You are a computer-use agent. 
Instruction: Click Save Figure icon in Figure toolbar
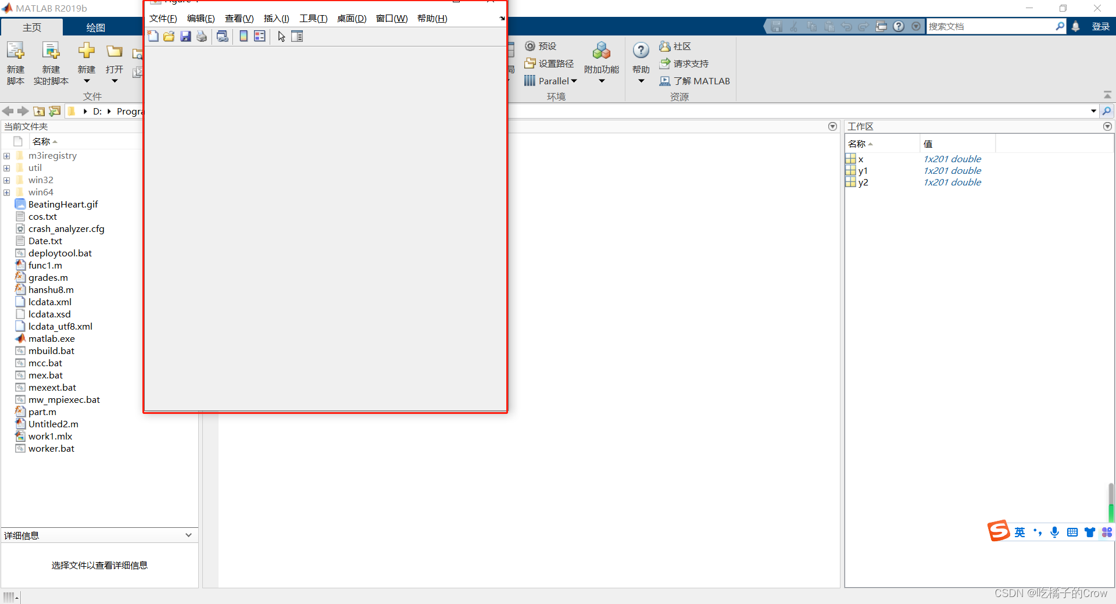click(185, 37)
